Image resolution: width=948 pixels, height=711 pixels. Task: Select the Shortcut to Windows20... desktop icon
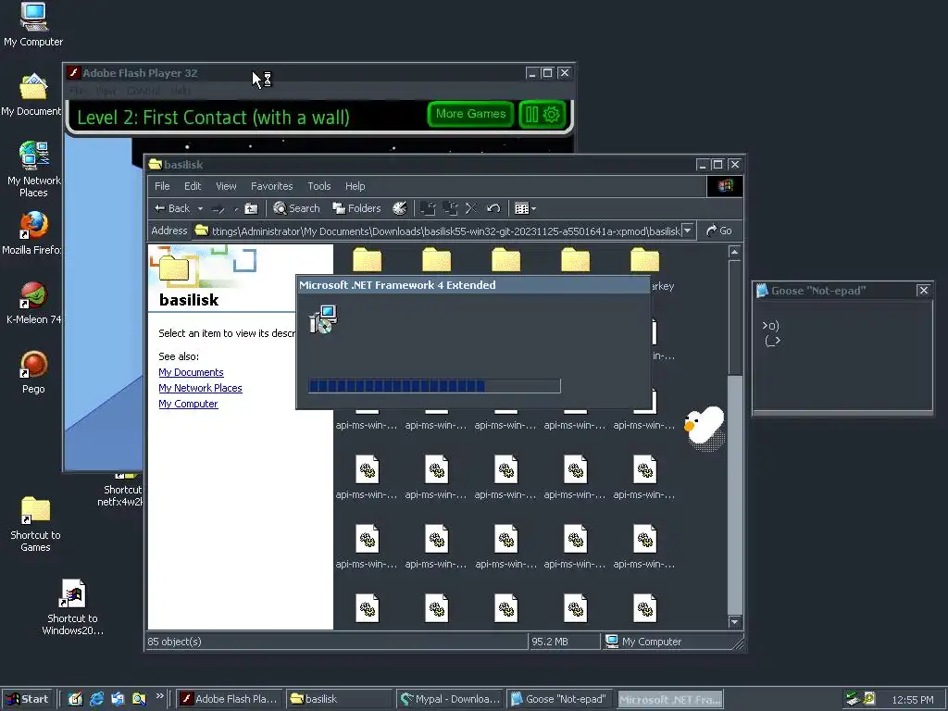click(72, 606)
